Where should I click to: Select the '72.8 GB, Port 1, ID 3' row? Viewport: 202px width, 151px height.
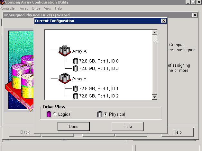point(99,68)
